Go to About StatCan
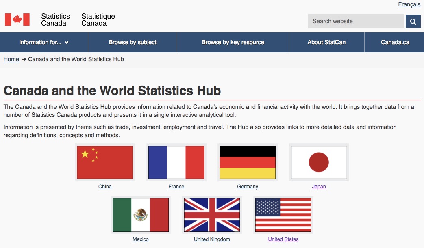 pyautogui.click(x=326, y=42)
